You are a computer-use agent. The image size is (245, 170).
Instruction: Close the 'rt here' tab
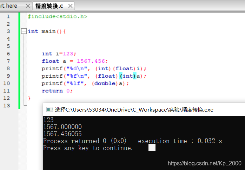(28, 6)
